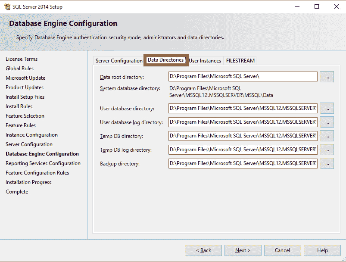Image resolution: width=346 pixels, height=262 pixels.
Task: Select the Data Directories tab
Action: 166,60
